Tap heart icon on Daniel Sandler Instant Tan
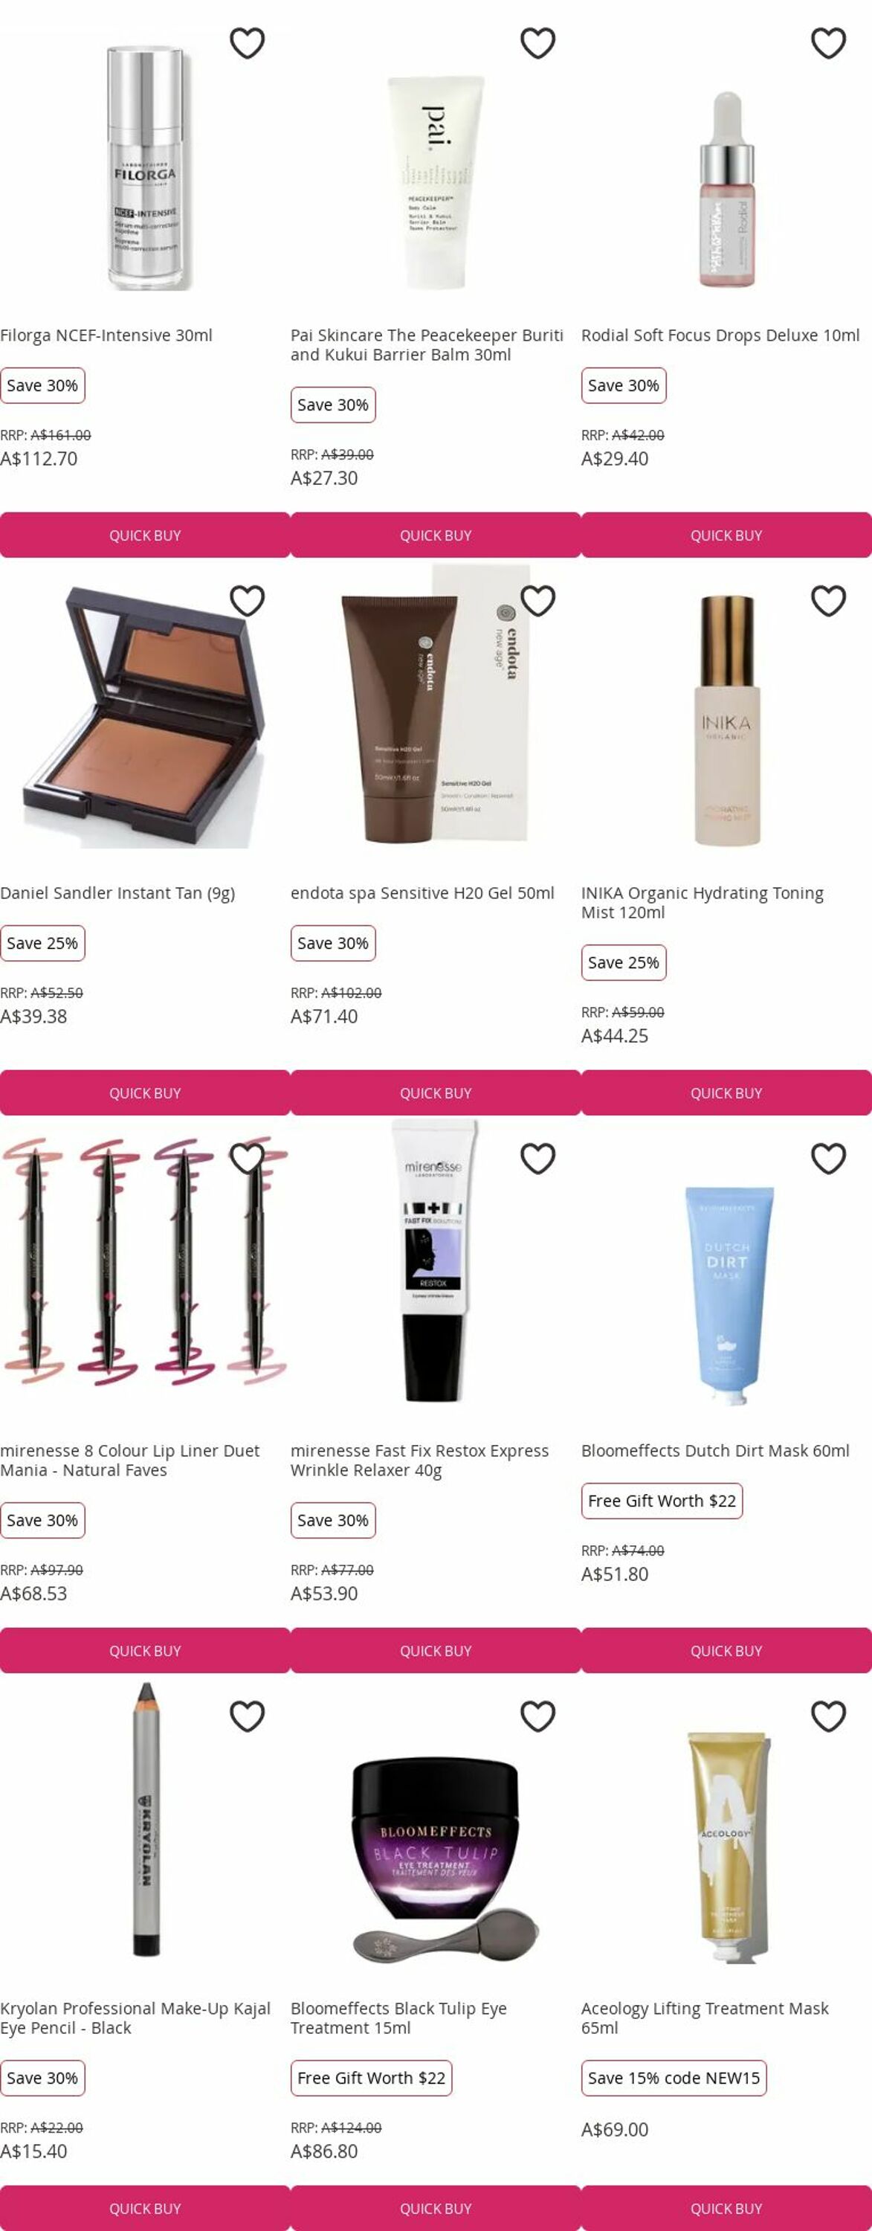The width and height of the screenshot is (872, 2231). 247,600
